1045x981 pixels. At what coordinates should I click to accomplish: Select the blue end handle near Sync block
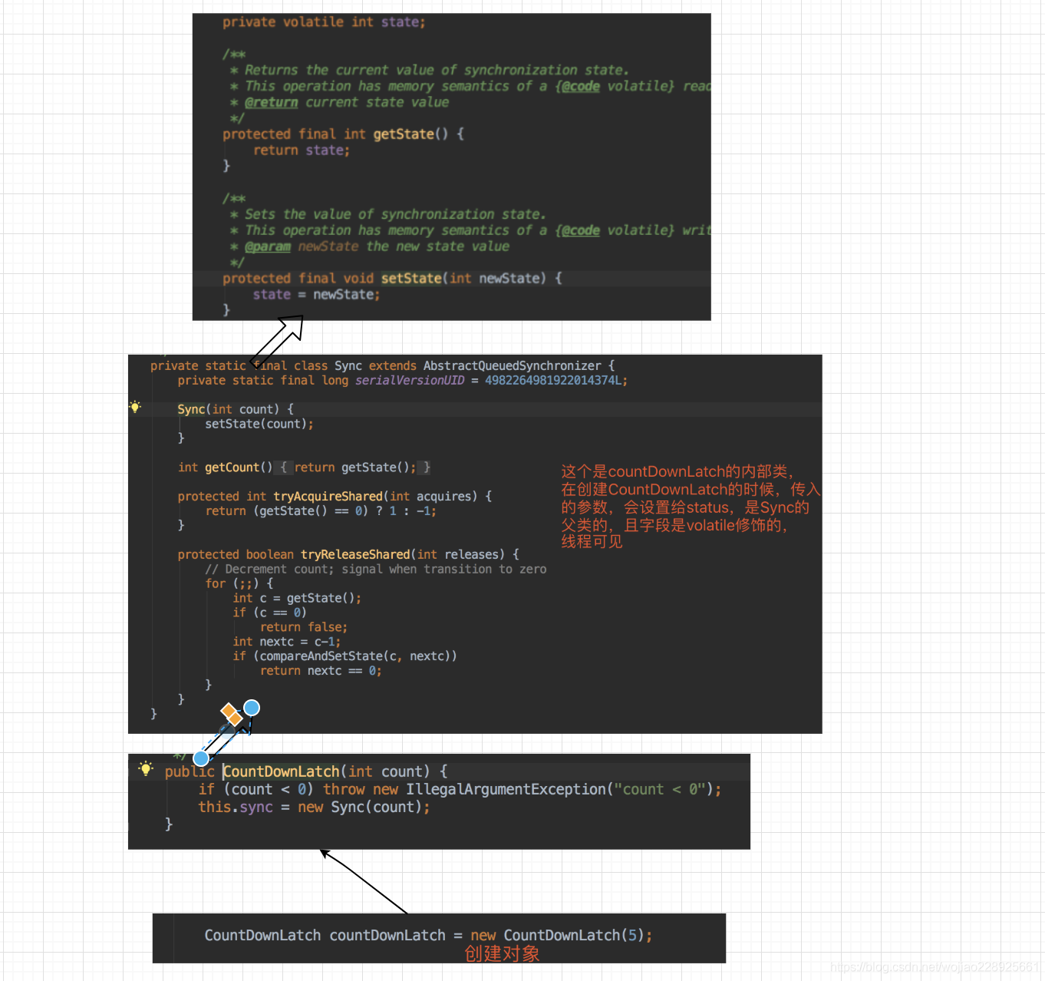(252, 708)
